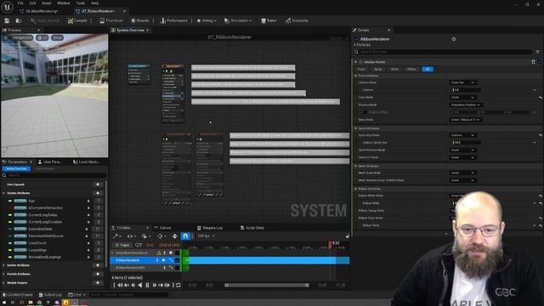The height and width of the screenshot is (306, 544).
Task: Add a System Attributes parameter with plus
Action: point(98,193)
